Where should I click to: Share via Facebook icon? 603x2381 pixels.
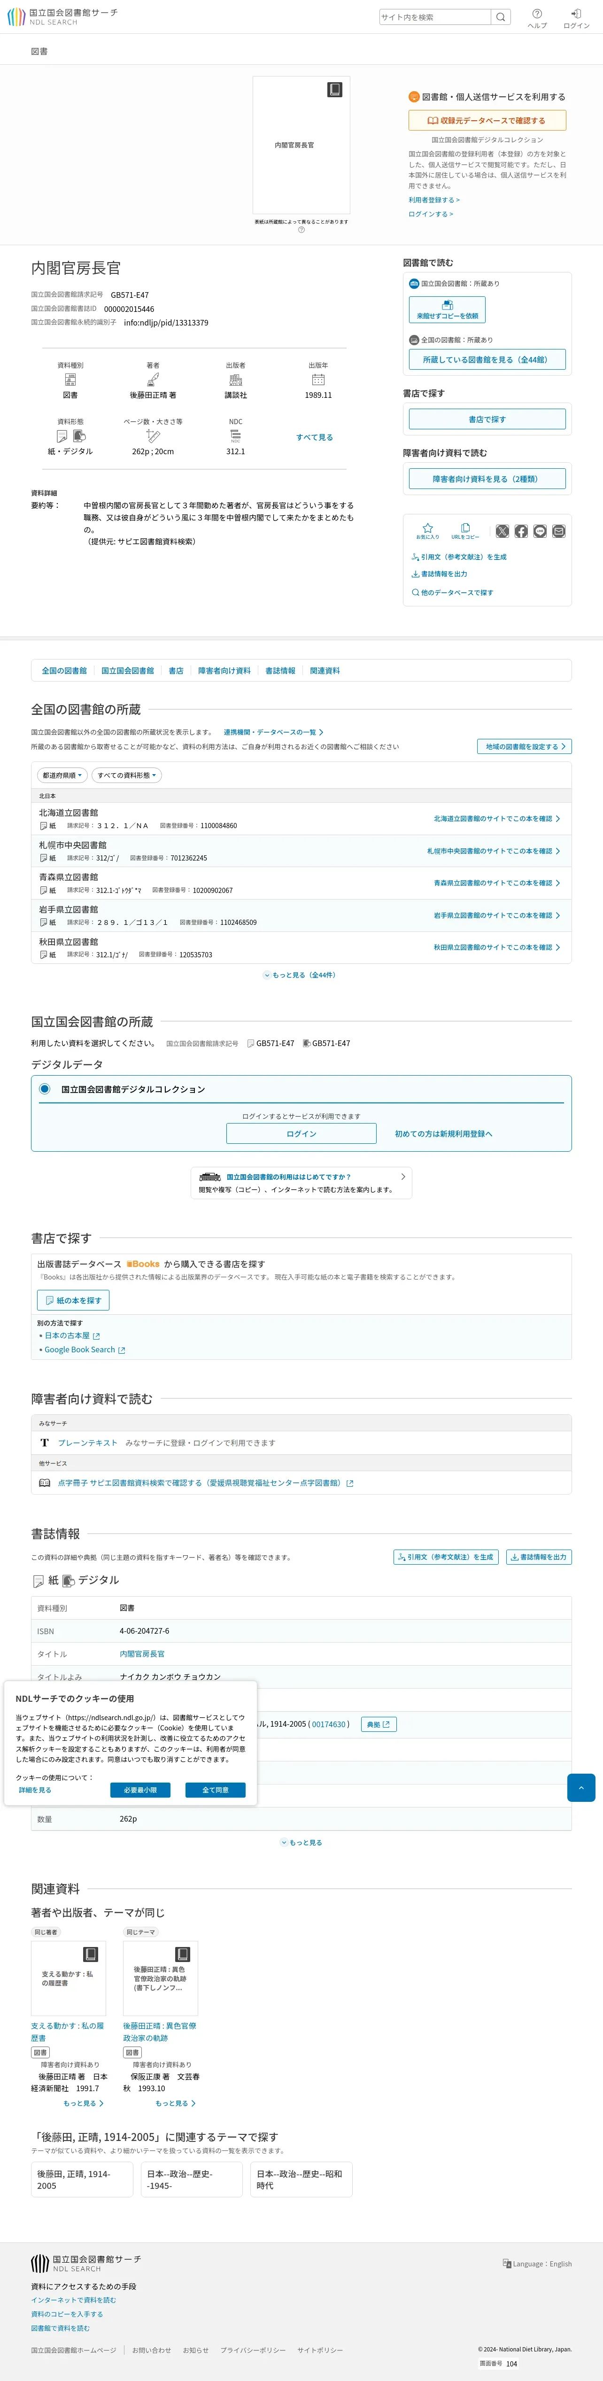[x=521, y=531]
